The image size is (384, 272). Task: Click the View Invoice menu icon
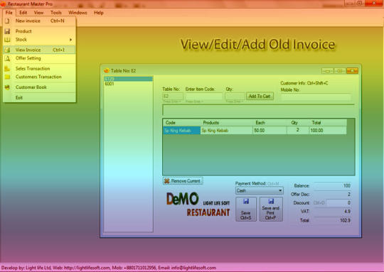[x=7, y=50]
